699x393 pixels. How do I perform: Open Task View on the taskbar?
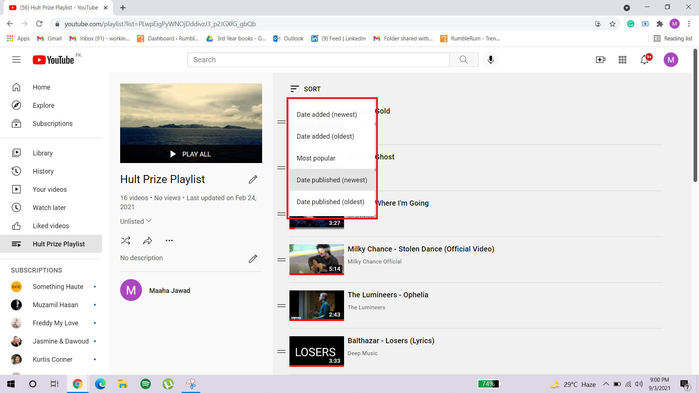coord(55,384)
